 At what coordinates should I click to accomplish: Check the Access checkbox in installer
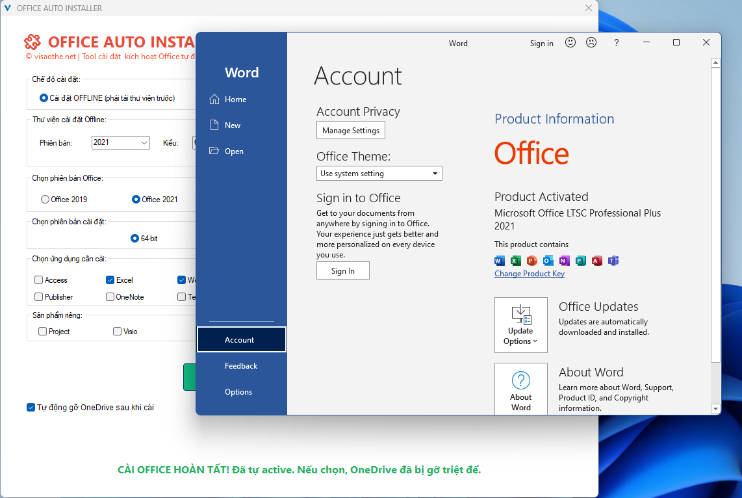coord(39,280)
